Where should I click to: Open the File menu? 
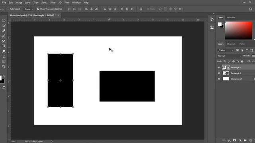(x=4, y=3)
